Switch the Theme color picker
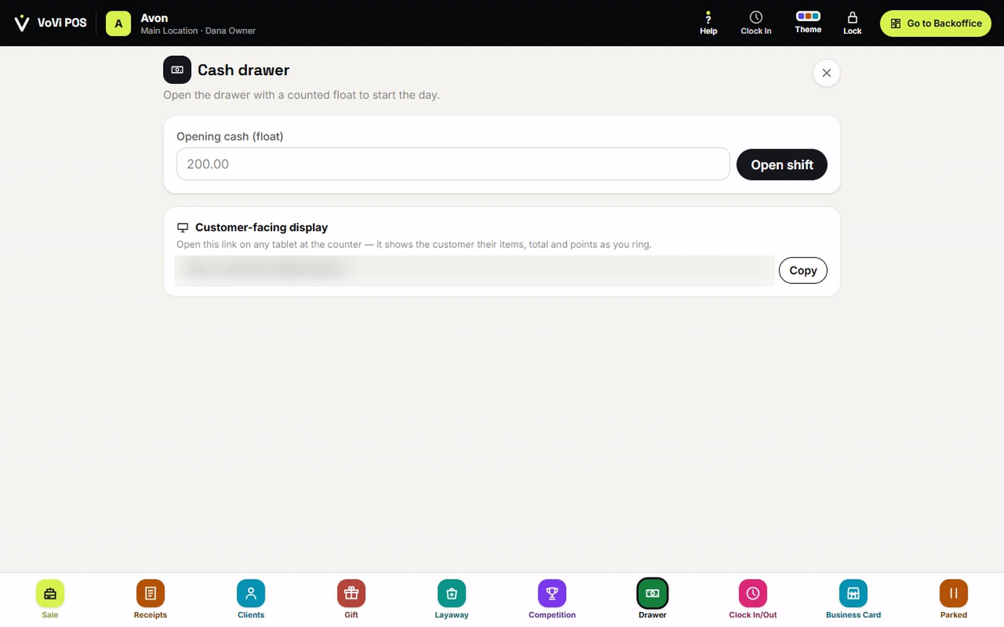1004x627 pixels. [x=808, y=23]
